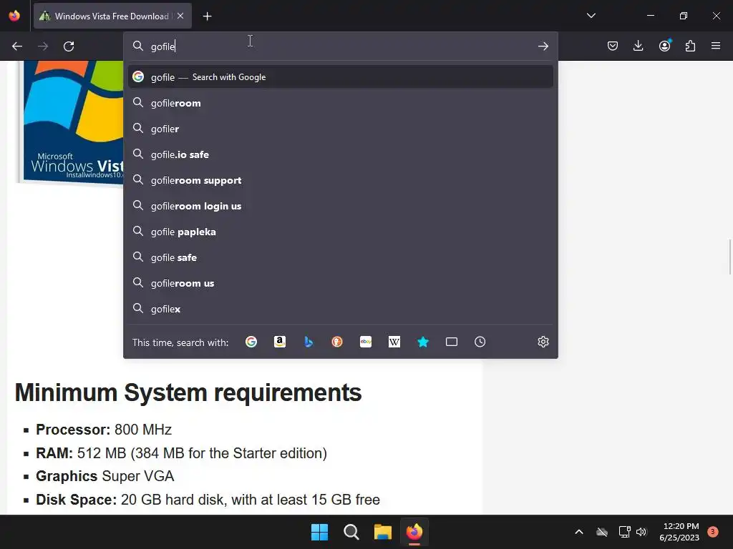
Task: Open the Firefox account menu
Action: tap(664, 46)
